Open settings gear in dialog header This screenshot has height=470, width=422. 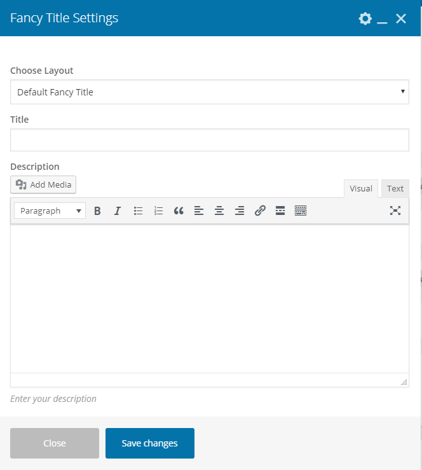[x=365, y=18]
